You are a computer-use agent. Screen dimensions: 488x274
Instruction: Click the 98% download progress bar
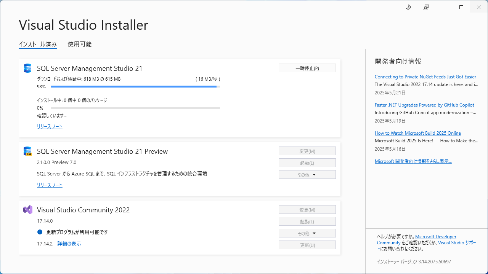click(135, 87)
